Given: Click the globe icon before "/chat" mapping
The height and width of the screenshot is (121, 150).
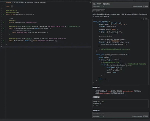Looking at the screenshot, I should 24,27.
